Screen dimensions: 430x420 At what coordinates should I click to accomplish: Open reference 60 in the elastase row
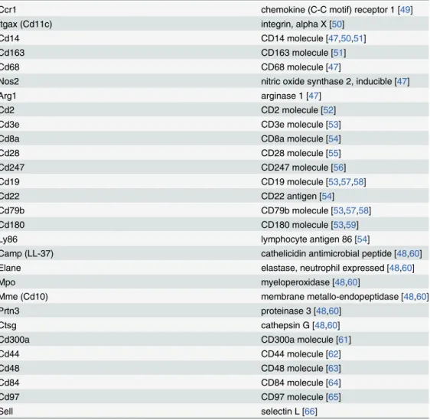click(407, 268)
